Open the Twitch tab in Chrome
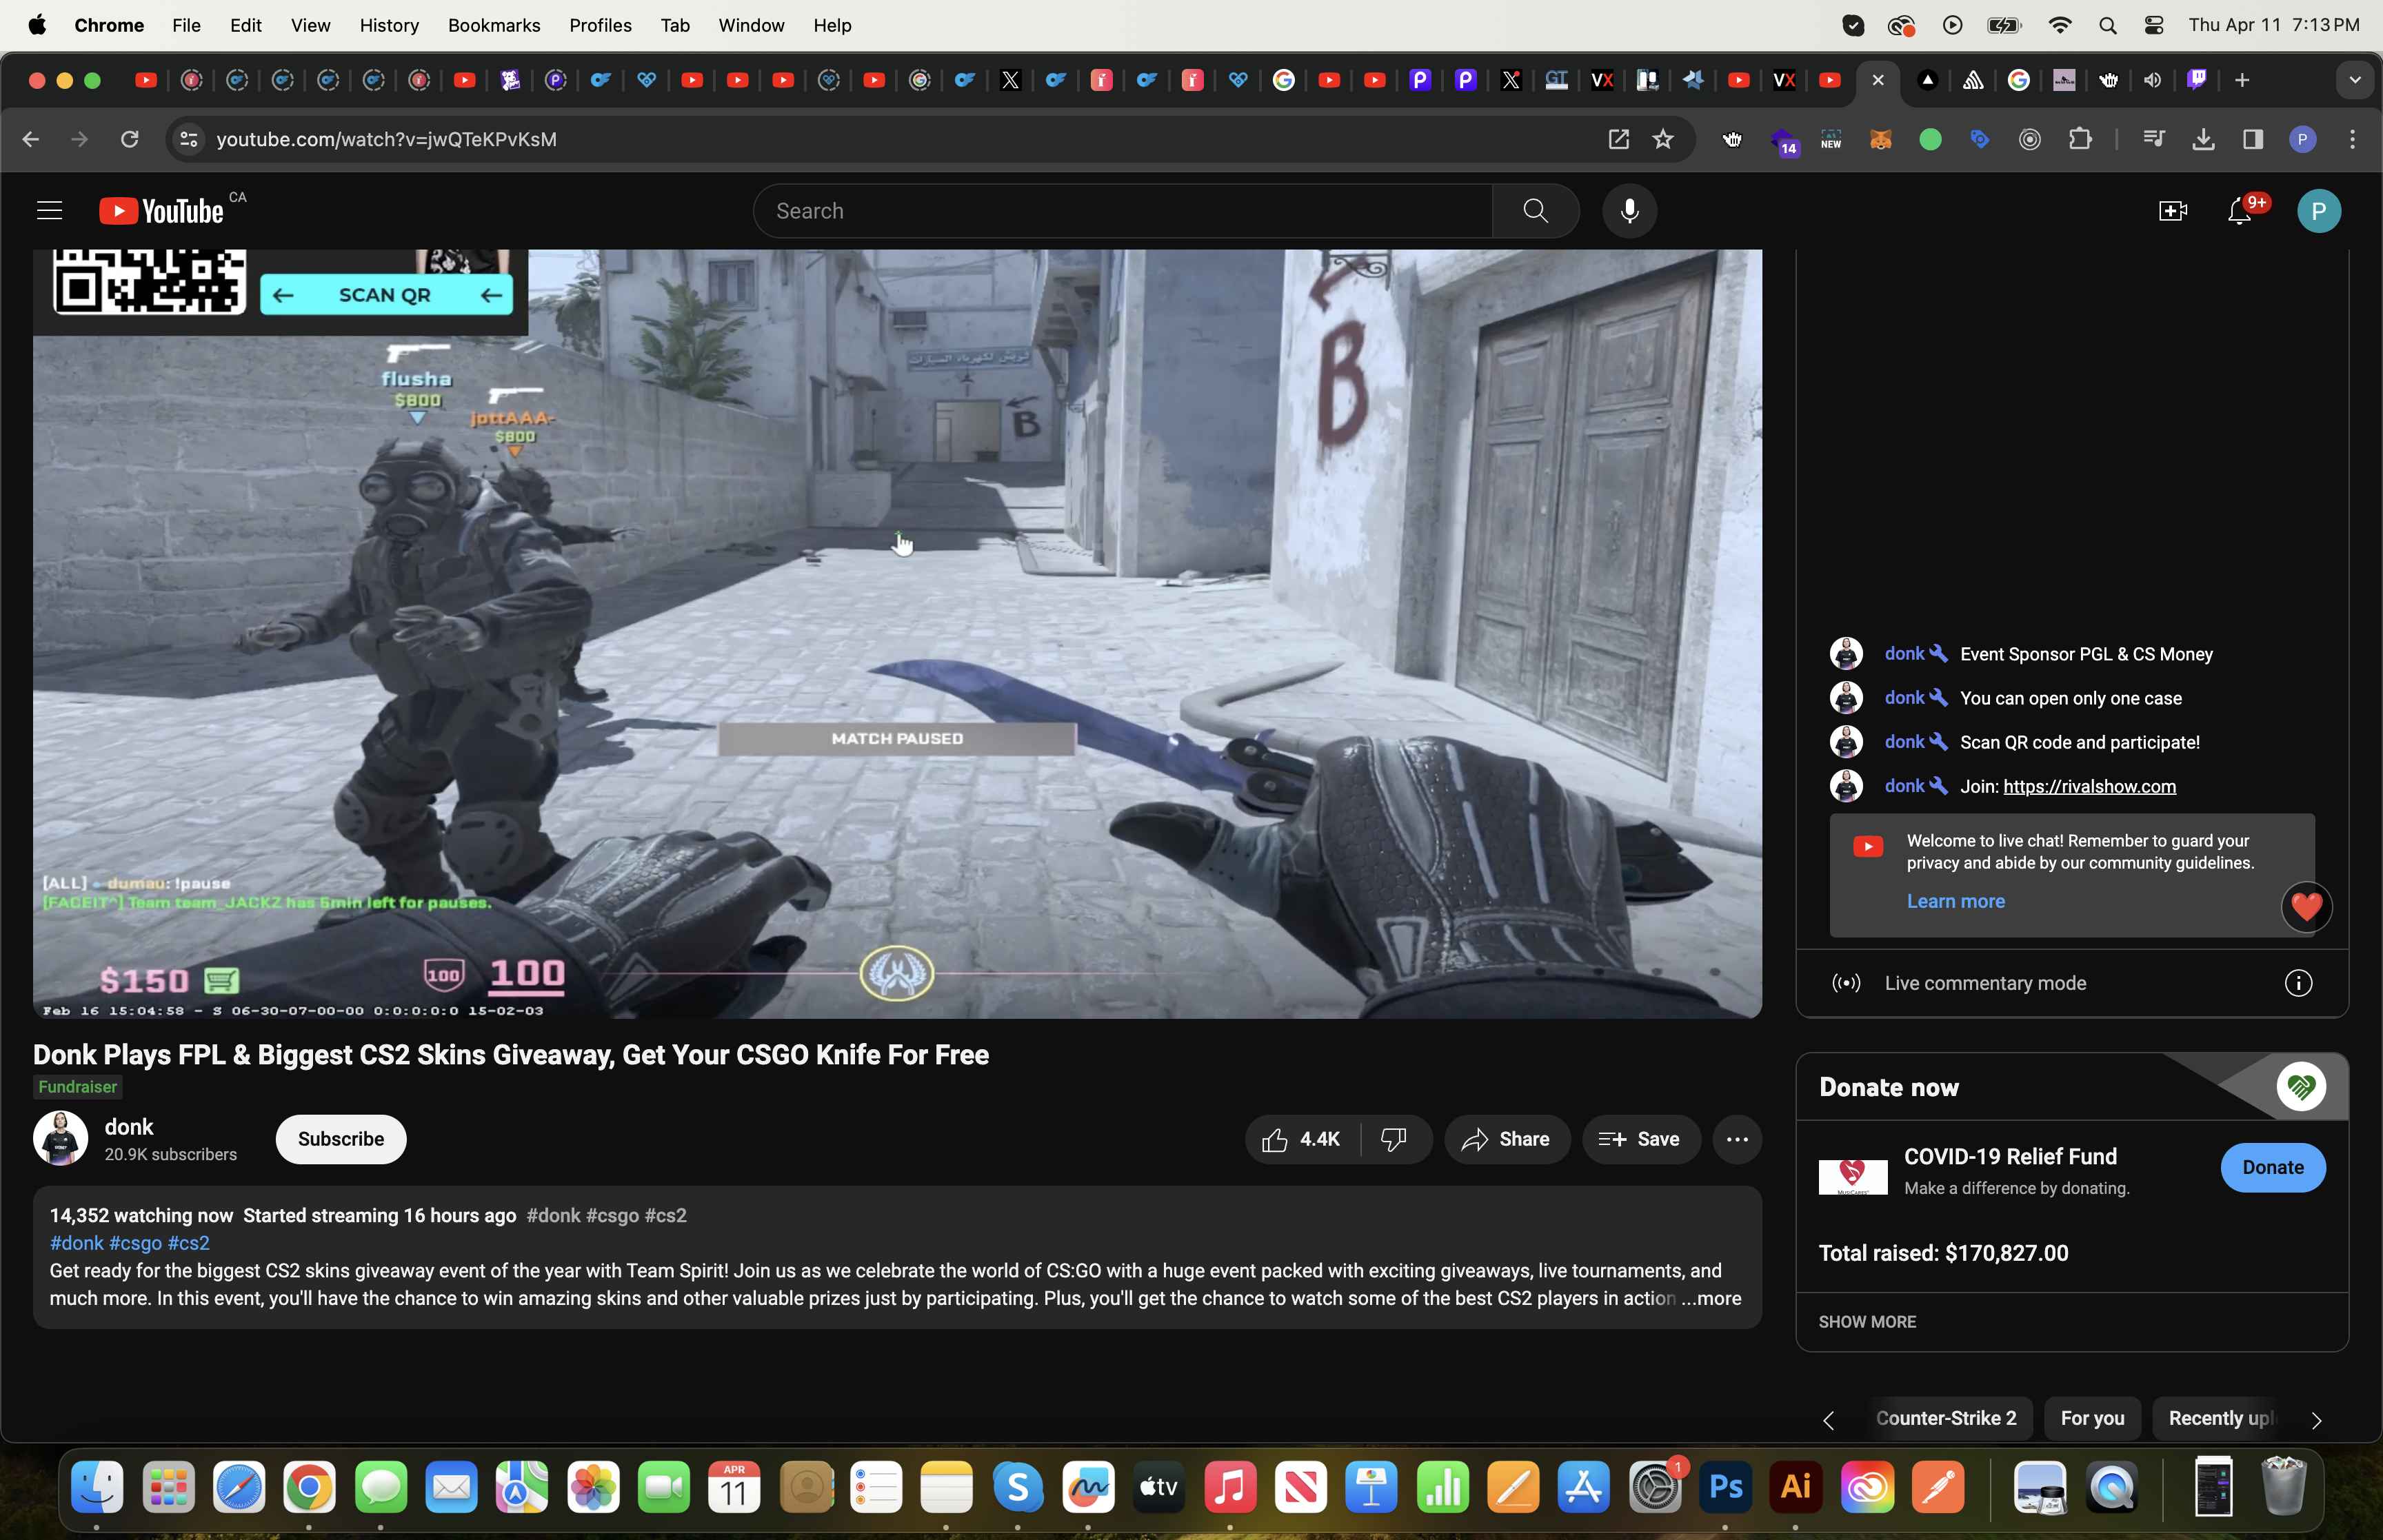This screenshot has width=2383, height=1540. pyautogui.click(x=2197, y=80)
